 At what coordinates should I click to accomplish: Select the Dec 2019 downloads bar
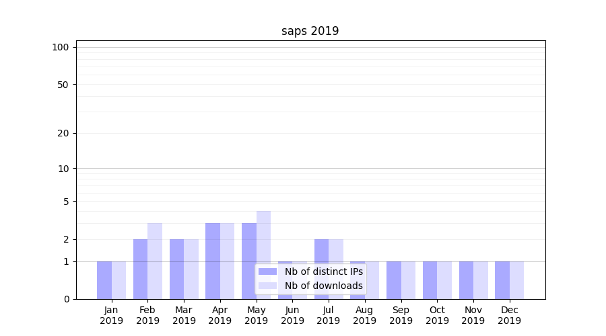[x=516, y=280]
